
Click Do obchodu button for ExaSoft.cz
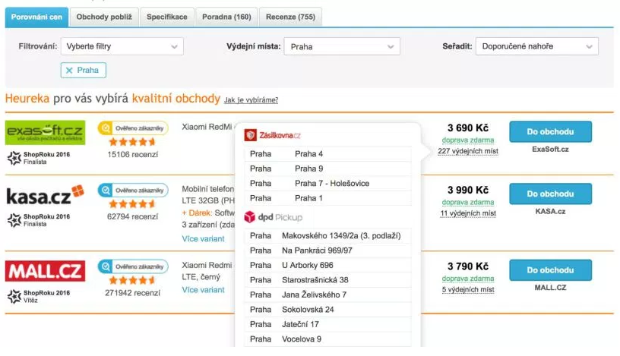[550, 131]
